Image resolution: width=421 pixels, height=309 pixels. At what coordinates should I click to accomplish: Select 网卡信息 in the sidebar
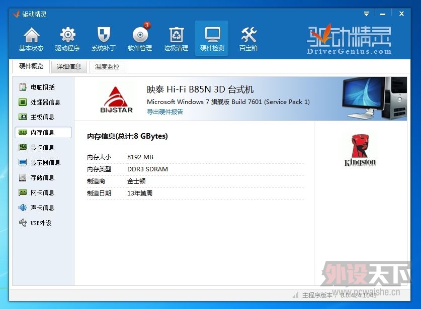[43, 192]
